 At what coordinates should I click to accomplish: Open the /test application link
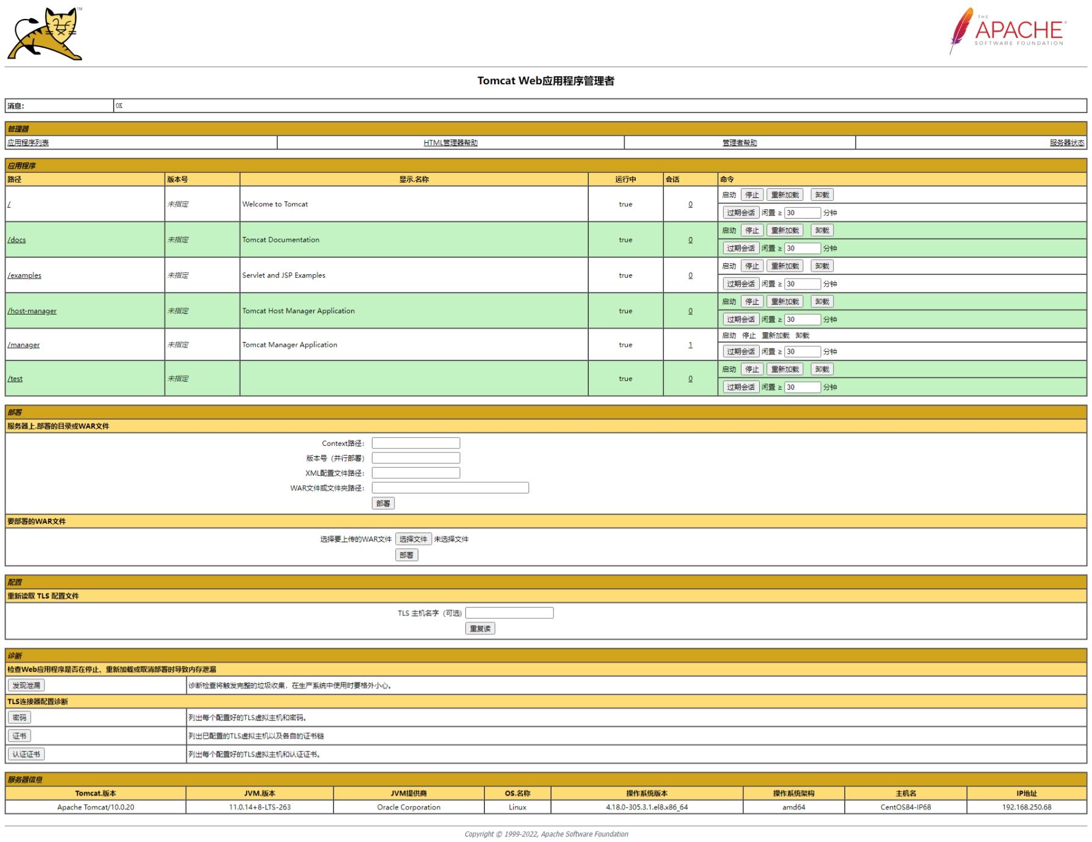pos(15,379)
